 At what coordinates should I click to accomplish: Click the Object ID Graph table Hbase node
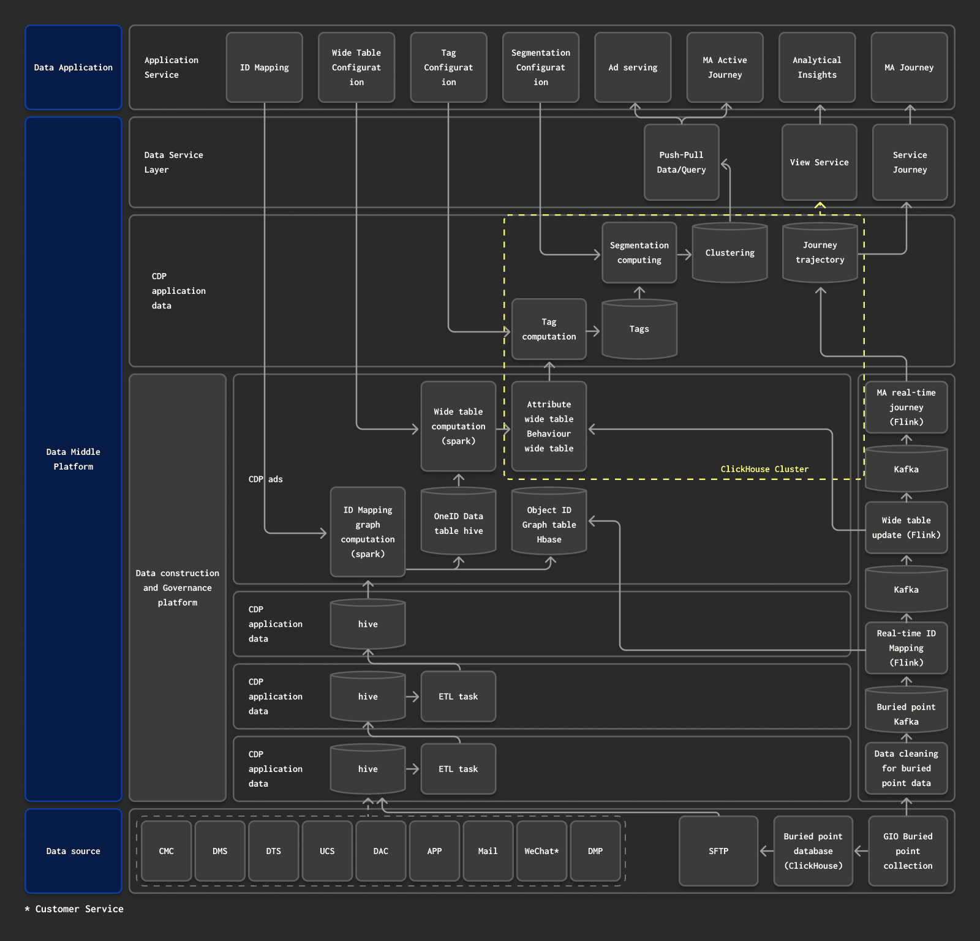tap(549, 525)
